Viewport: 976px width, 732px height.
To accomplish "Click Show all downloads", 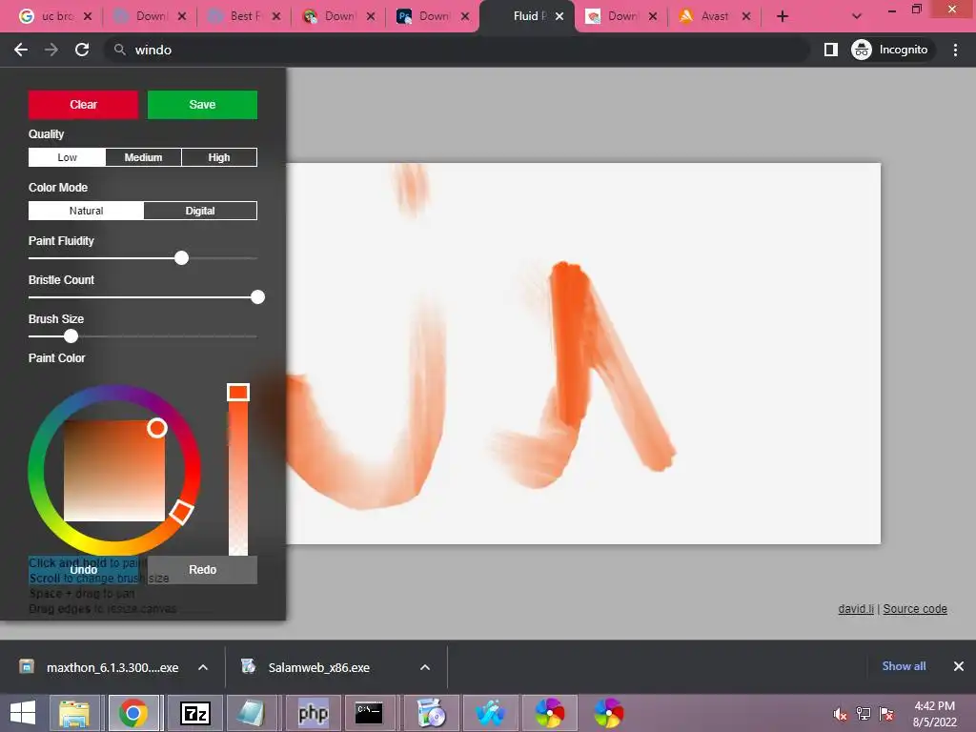I will click(904, 666).
